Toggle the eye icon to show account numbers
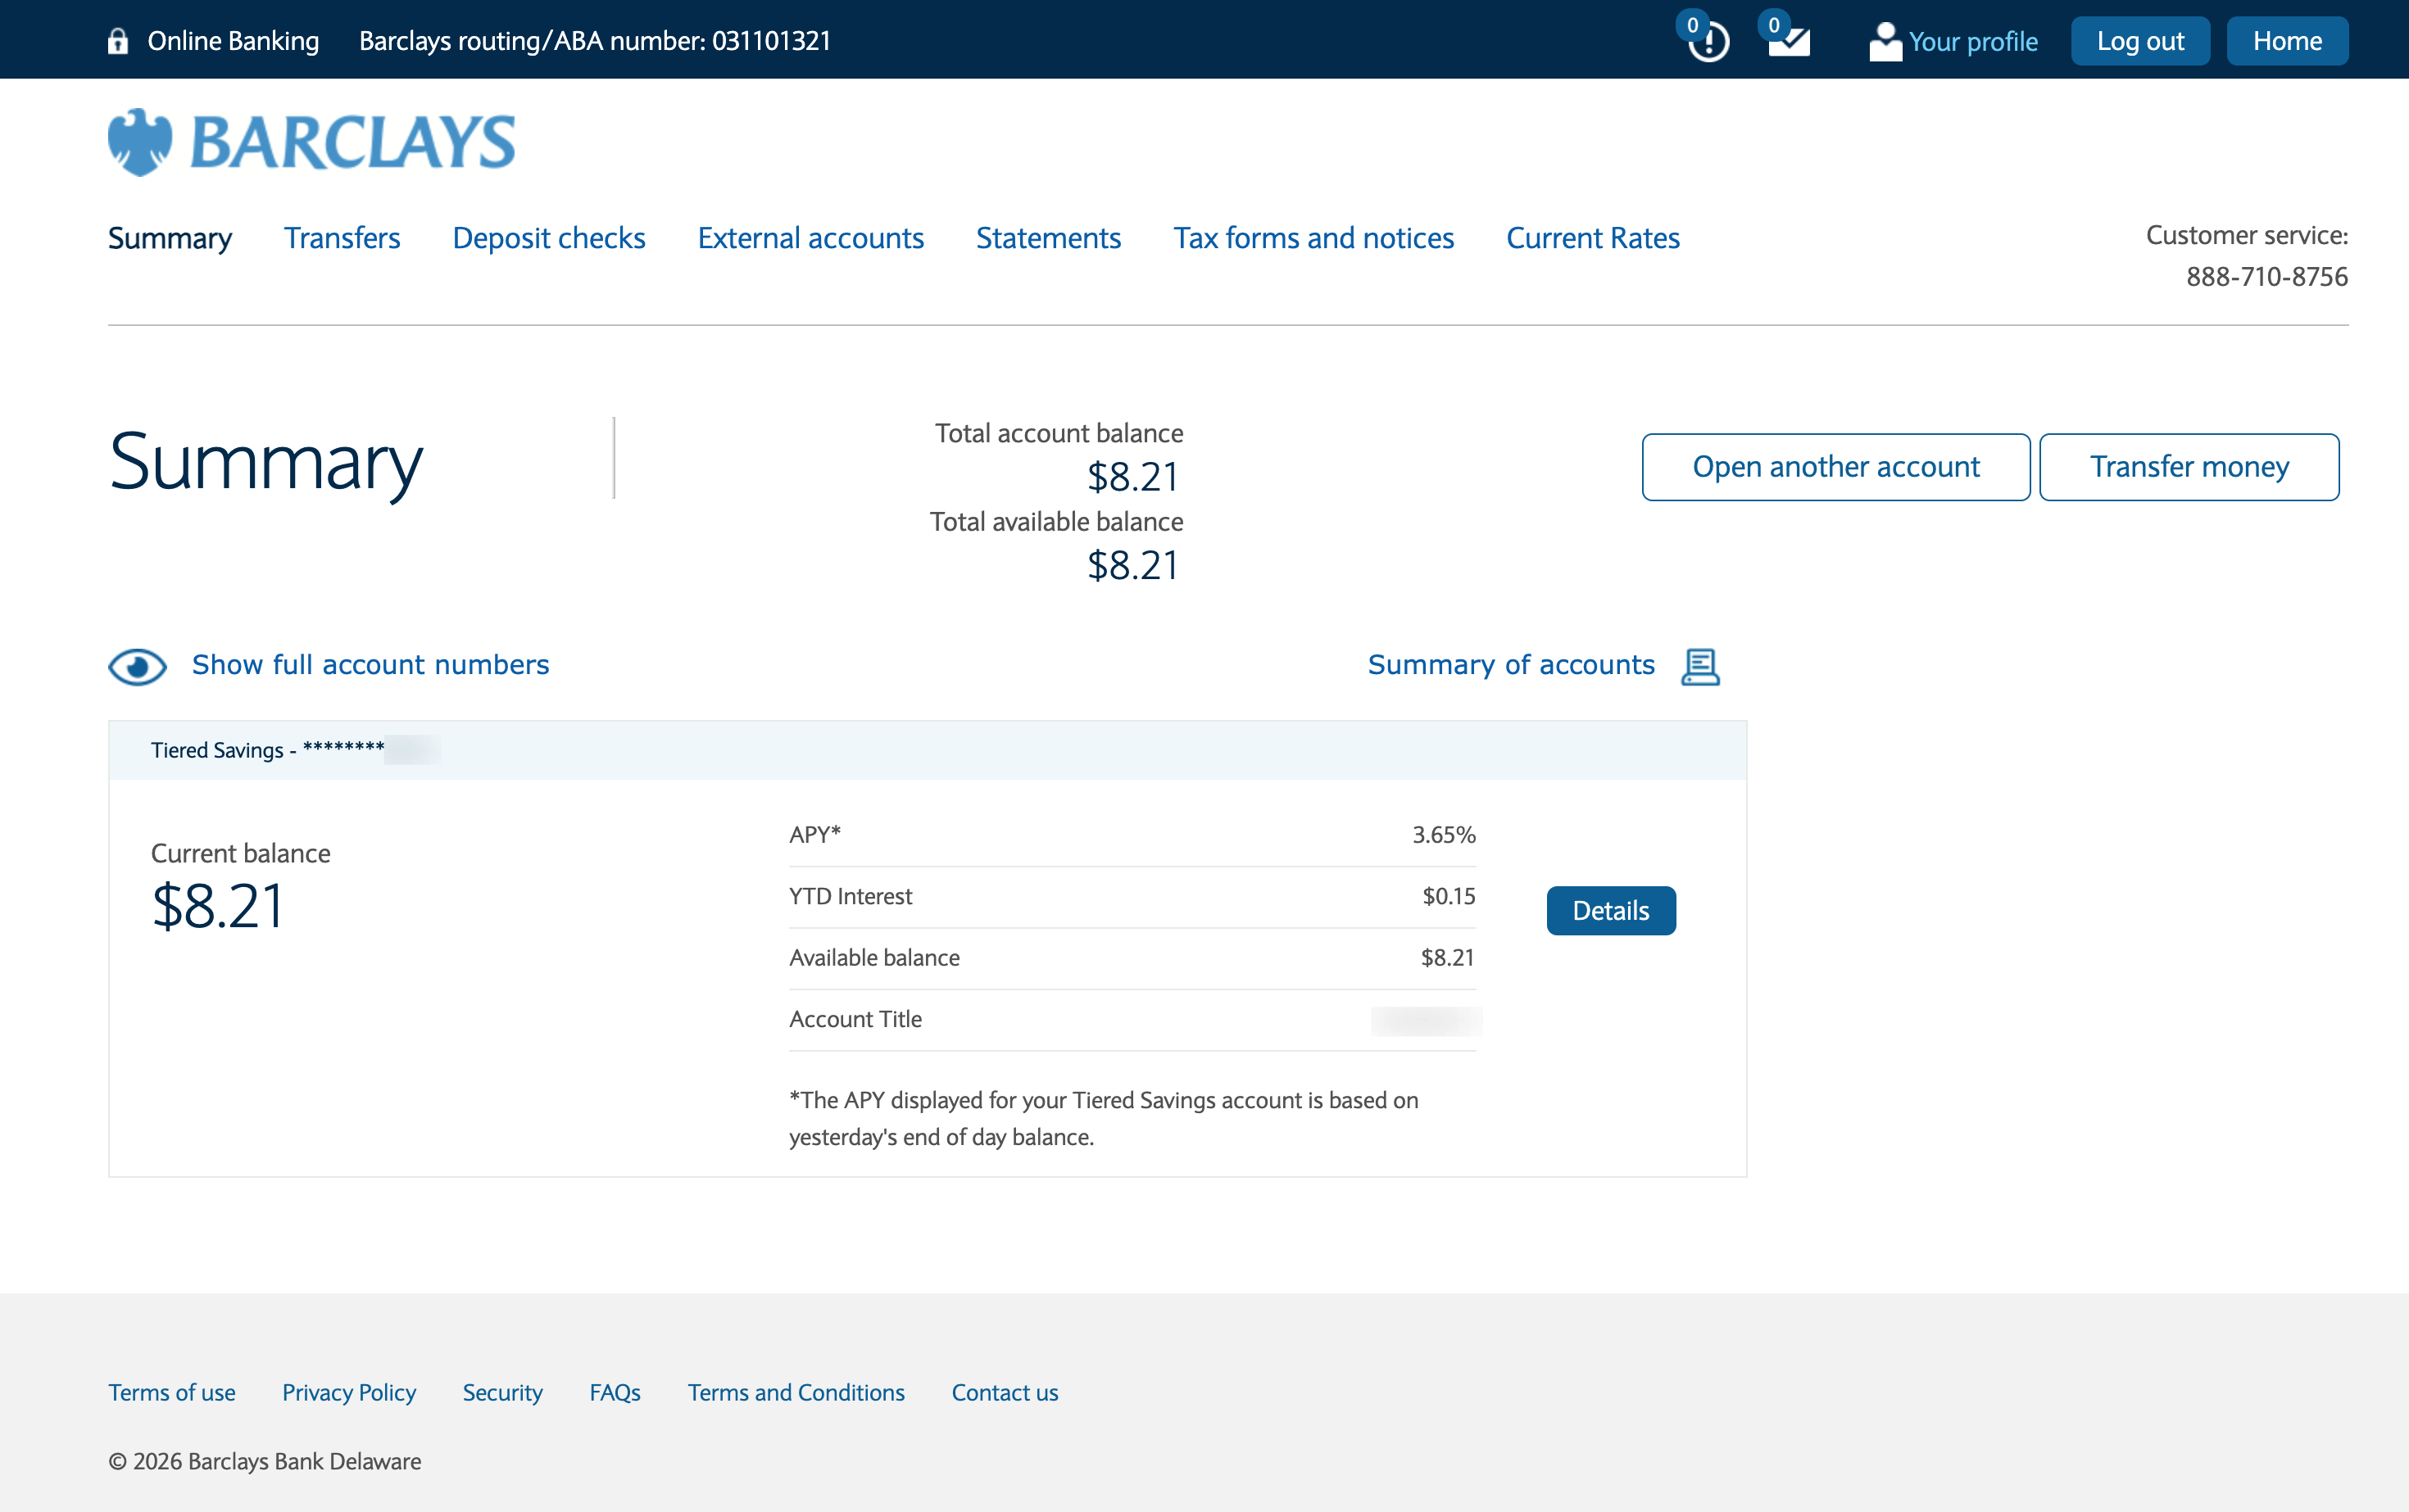 coord(137,666)
